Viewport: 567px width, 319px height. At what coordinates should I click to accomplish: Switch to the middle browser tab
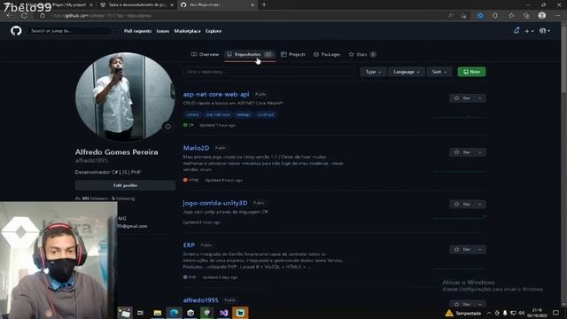[x=137, y=5]
